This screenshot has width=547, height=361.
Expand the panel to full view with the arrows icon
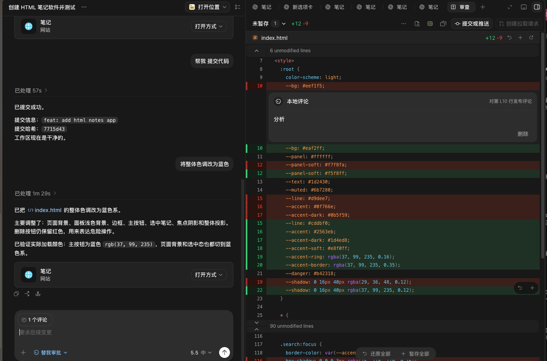pyautogui.click(x=510, y=7)
